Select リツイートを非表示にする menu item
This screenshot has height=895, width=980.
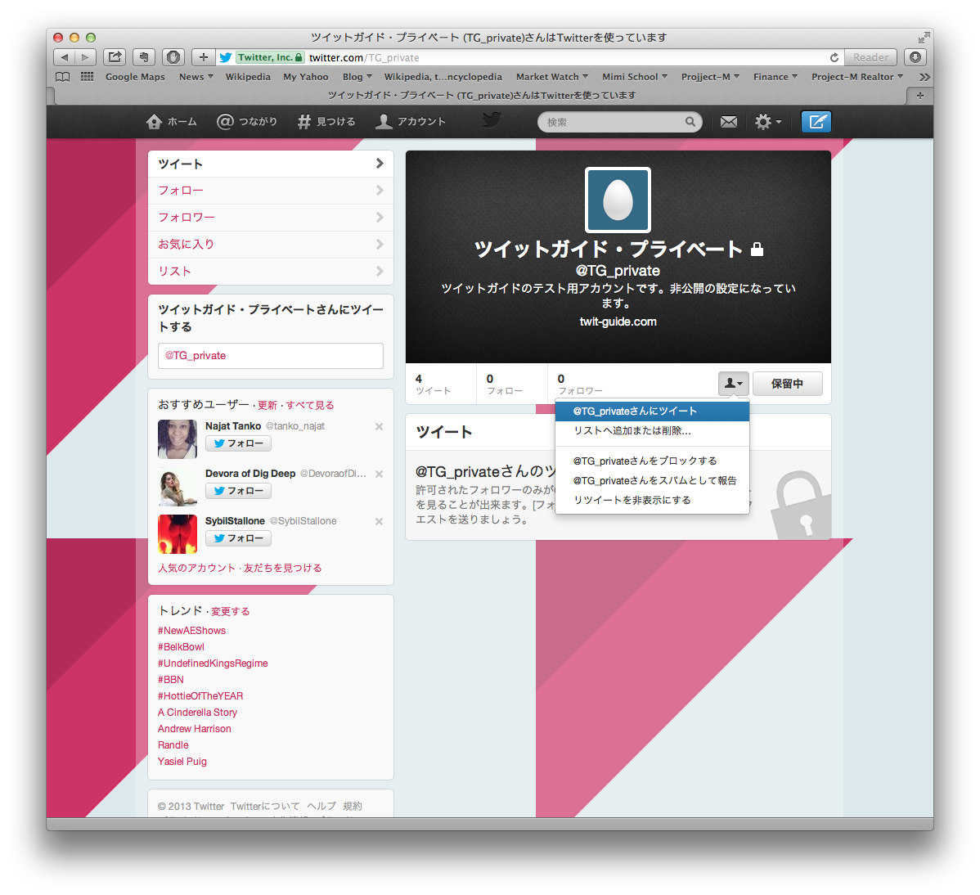(652, 500)
